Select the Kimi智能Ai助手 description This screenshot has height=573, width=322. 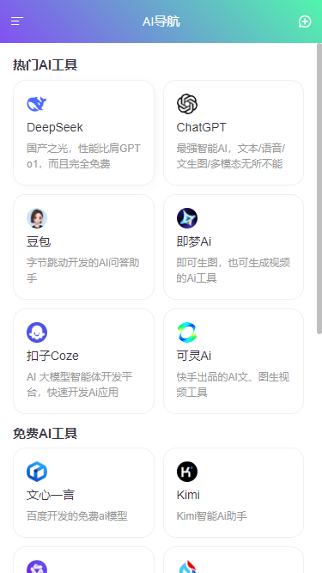click(212, 516)
